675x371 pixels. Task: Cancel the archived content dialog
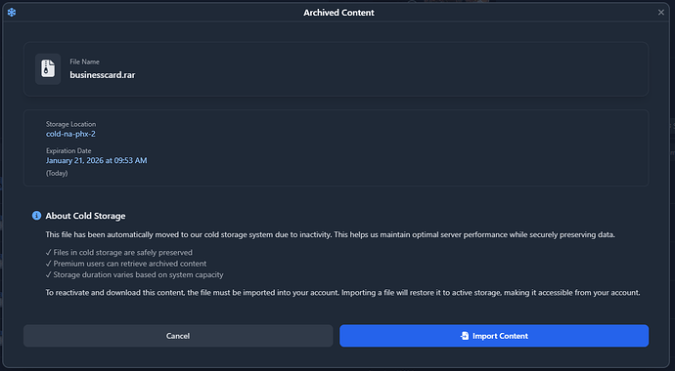[178, 336]
